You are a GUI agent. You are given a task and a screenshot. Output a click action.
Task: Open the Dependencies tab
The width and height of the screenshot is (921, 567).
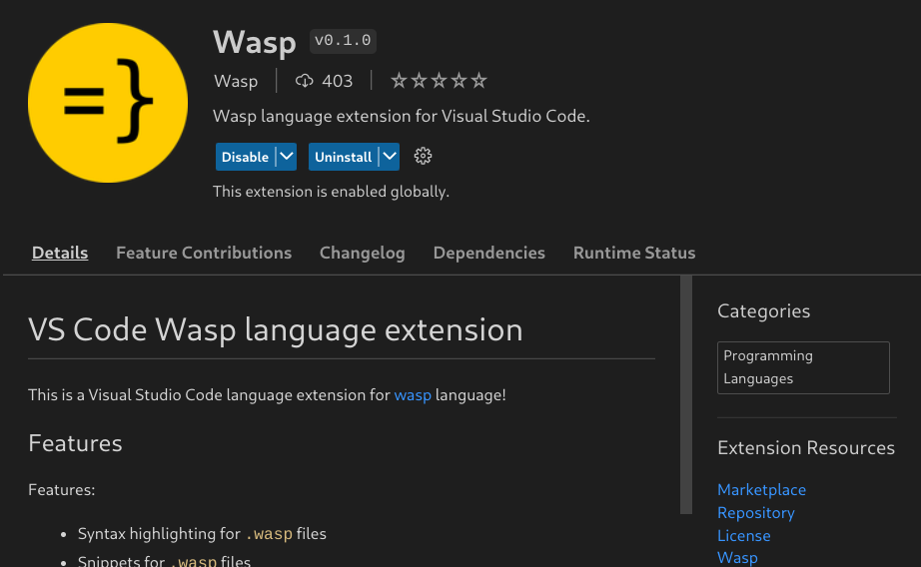(x=489, y=253)
